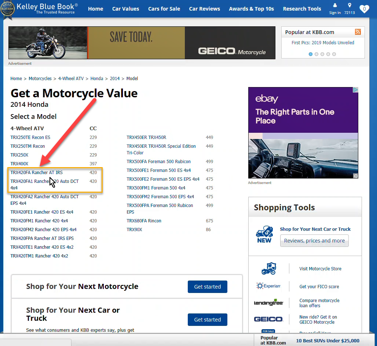
Task: Go to 4-Wheel ATV in the breadcrumb
Action: pyautogui.click(x=71, y=78)
